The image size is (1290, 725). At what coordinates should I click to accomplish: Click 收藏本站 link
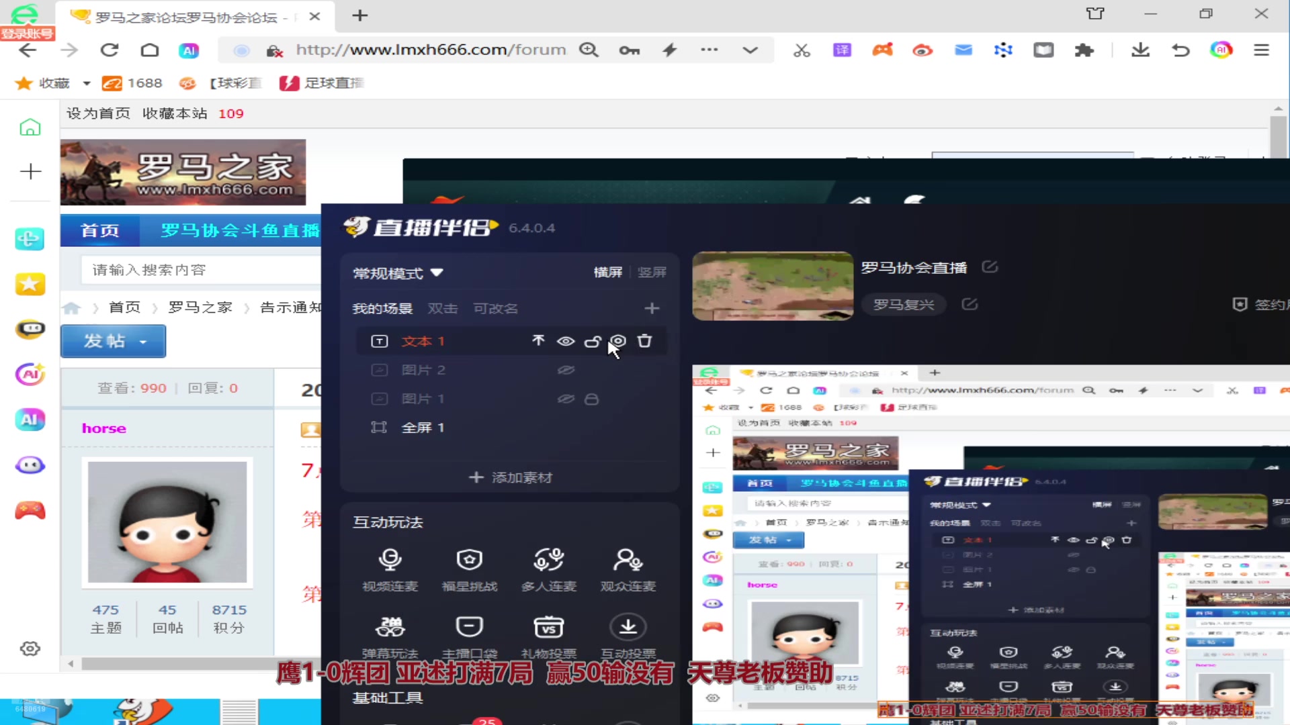[x=175, y=113]
